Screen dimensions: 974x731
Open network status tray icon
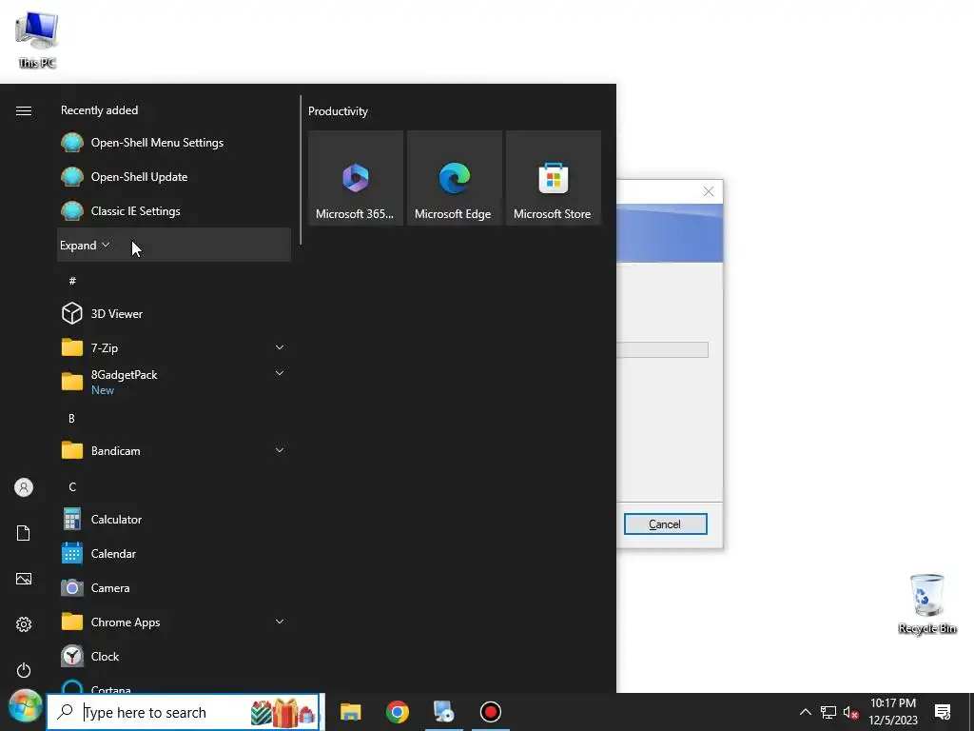pyautogui.click(x=828, y=712)
